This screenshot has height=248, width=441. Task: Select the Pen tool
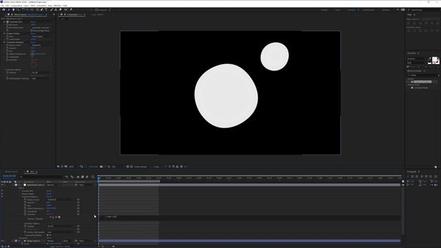pyautogui.click(x=41, y=10)
